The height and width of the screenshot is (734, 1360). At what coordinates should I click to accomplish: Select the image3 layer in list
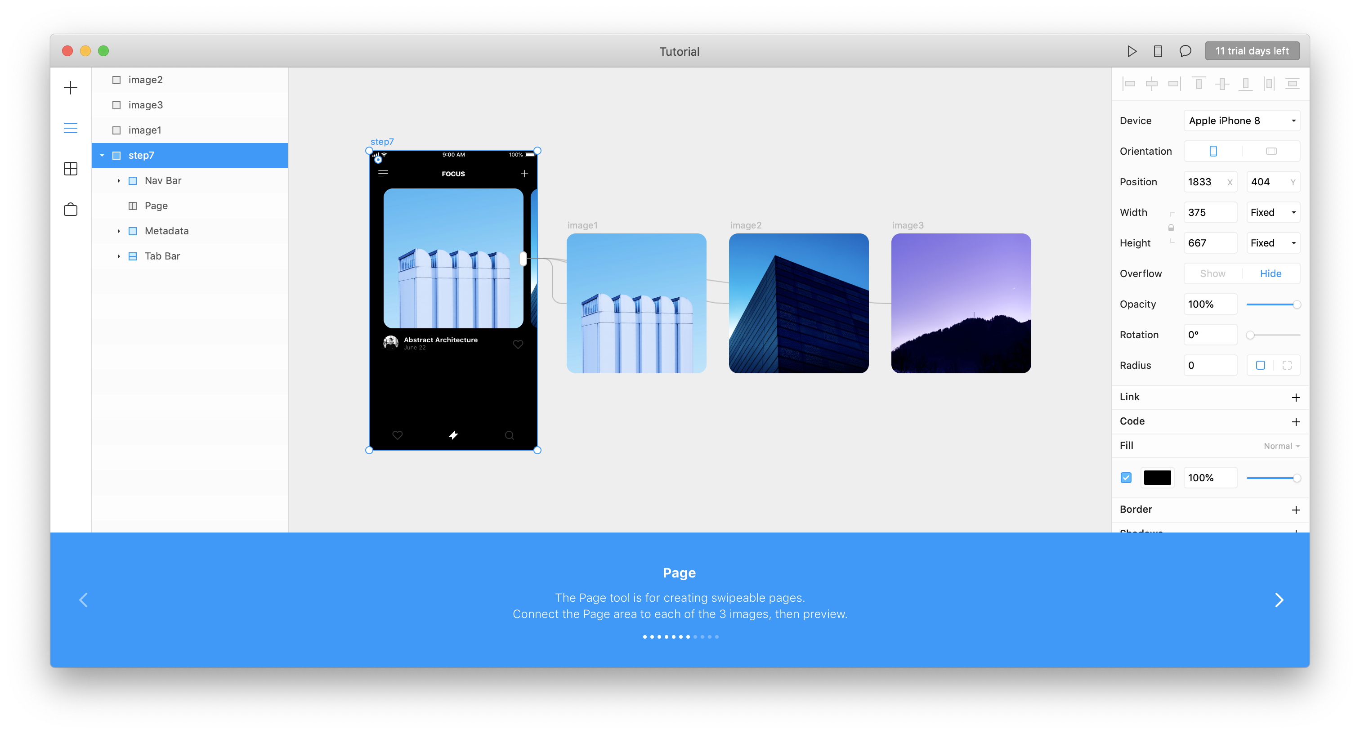145,105
